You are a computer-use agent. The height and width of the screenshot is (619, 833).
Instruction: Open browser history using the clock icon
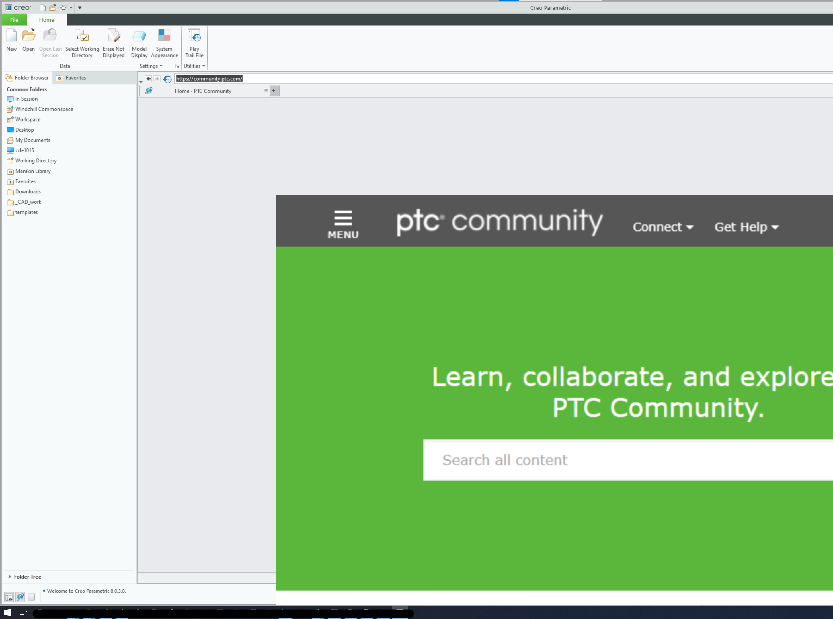(x=167, y=79)
